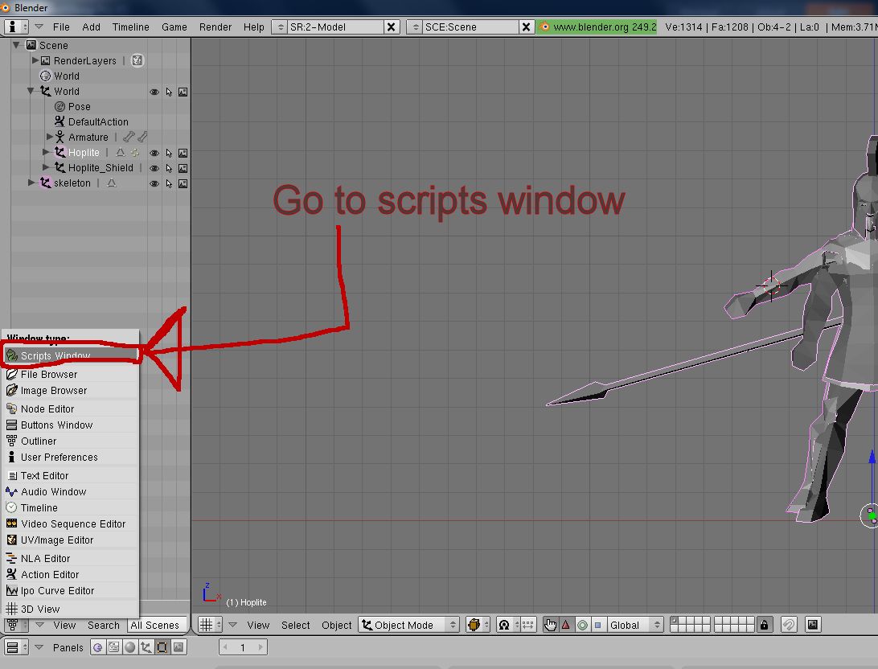The height and width of the screenshot is (669, 878).
Task: Click the Object menu in 3D header
Action: 337,625
